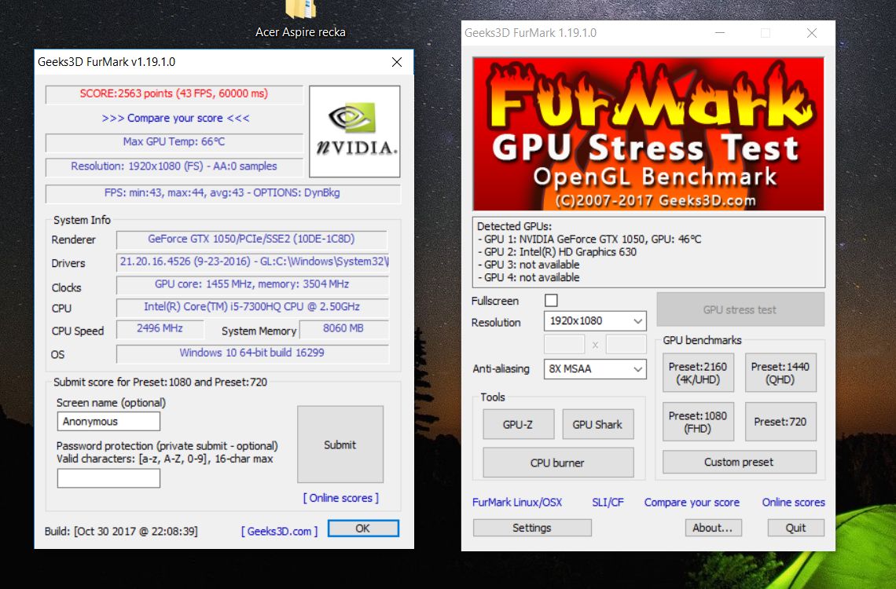Minimize the Geeks3D FurMark main window
The height and width of the screenshot is (589, 896).
pyautogui.click(x=720, y=32)
